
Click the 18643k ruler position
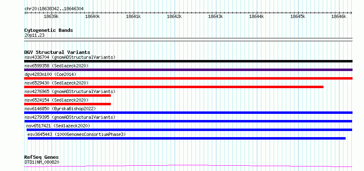tap(216, 16)
